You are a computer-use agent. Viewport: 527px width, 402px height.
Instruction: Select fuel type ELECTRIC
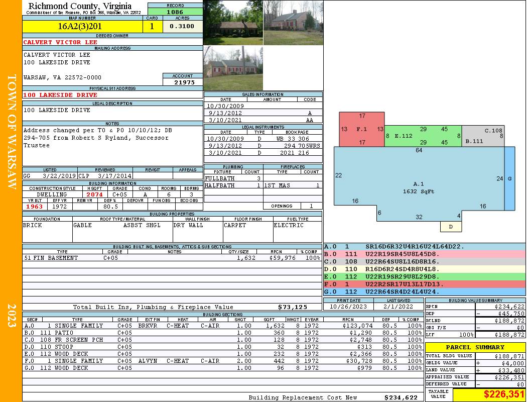289,225
